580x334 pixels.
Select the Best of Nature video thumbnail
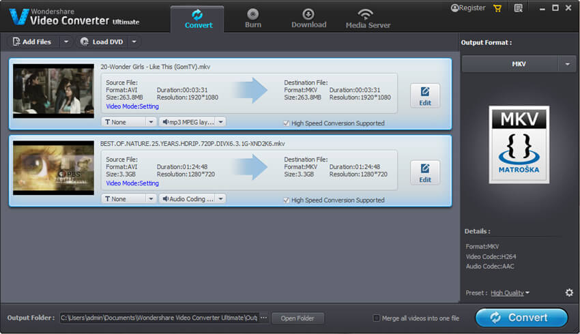click(54, 168)
